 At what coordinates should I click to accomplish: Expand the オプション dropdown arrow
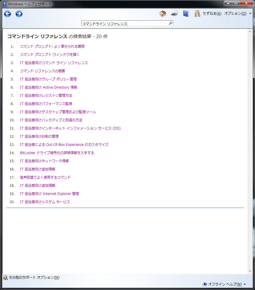(250, 14)
